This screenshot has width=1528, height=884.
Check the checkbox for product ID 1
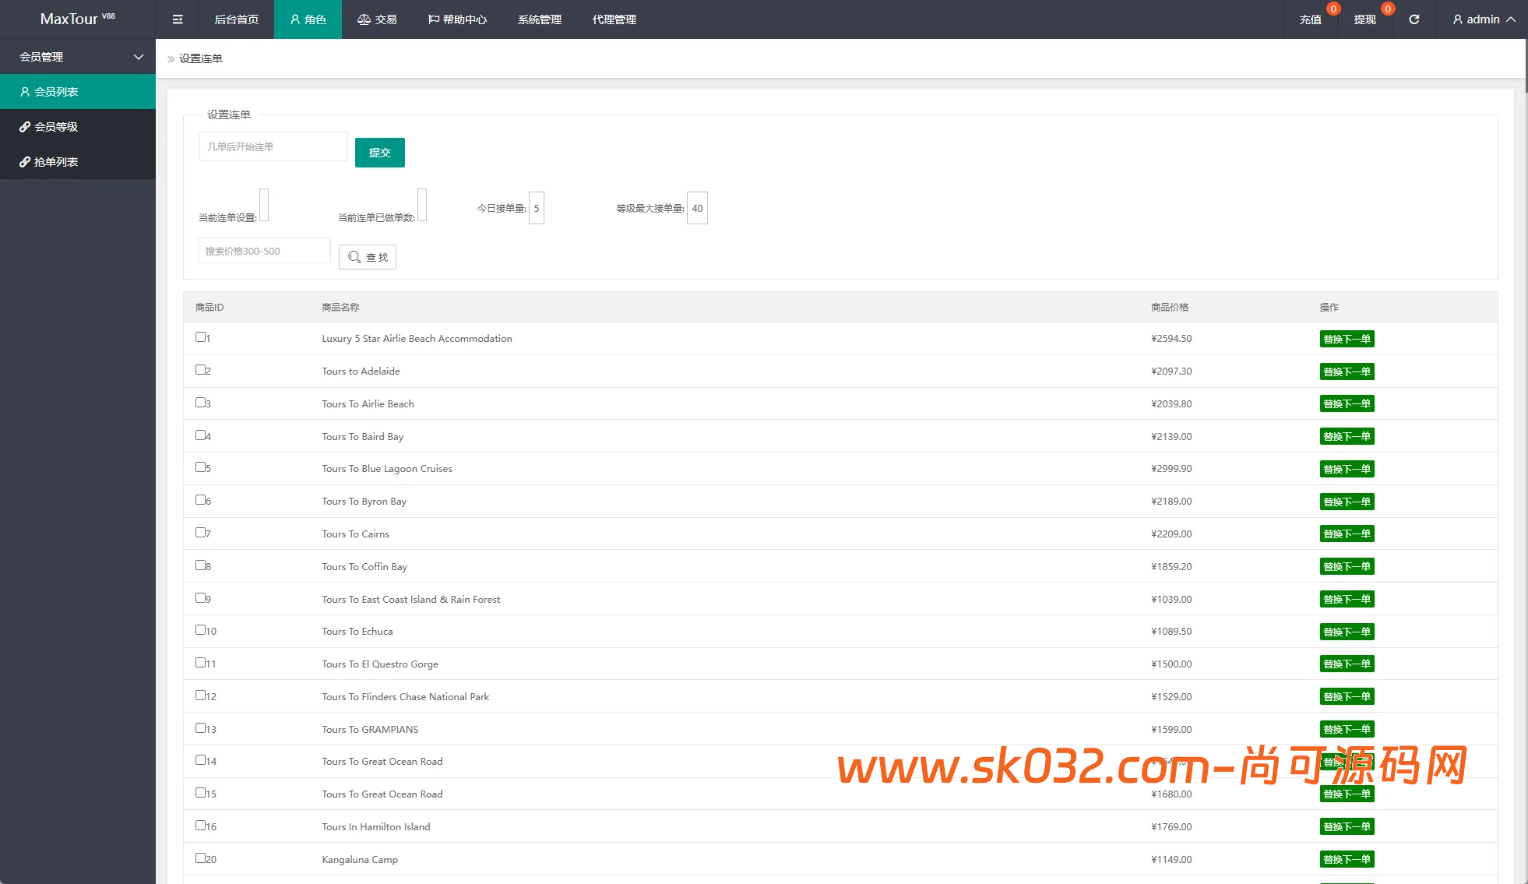tap(201, 337)
